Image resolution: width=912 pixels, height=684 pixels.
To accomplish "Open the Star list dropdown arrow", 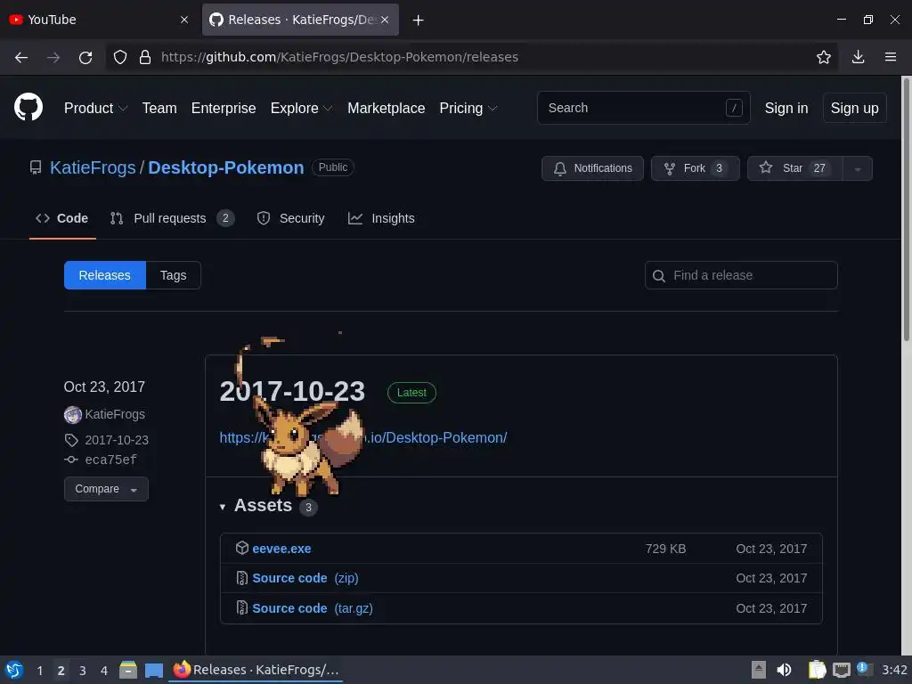I will coord(858,168).
